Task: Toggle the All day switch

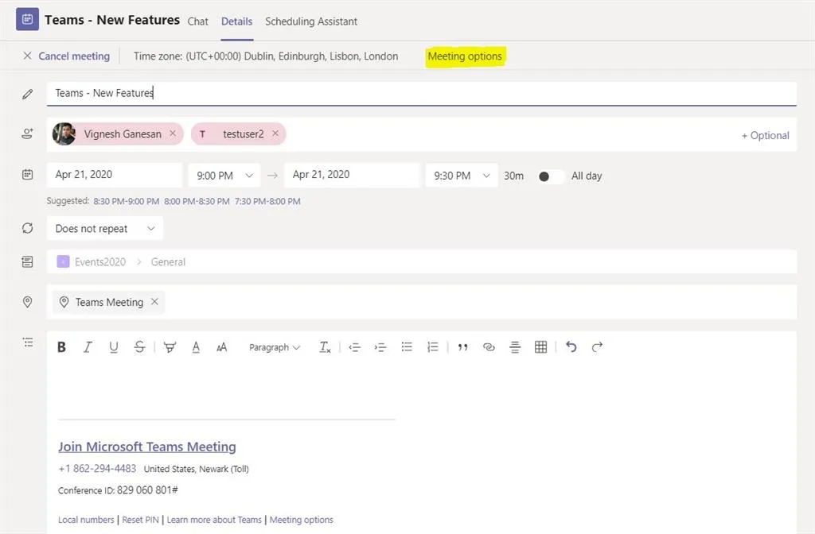Action: 551,176
